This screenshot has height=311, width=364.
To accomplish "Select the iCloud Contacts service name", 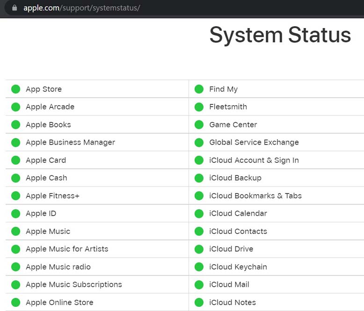I will click(238, 231).
